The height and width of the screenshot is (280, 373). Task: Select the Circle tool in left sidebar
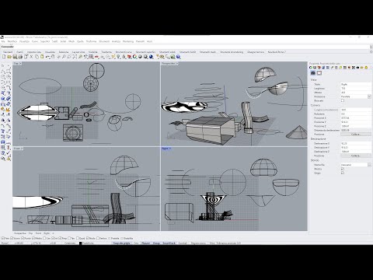click(3, 77)
